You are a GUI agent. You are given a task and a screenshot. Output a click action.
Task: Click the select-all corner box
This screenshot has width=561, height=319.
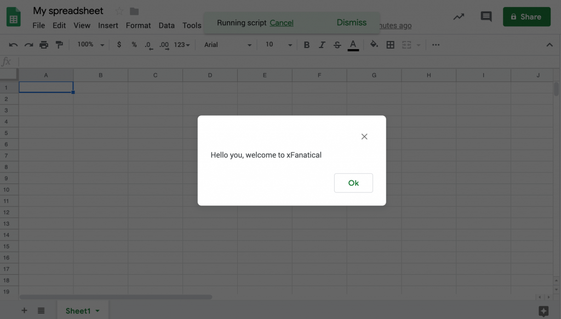9,74
